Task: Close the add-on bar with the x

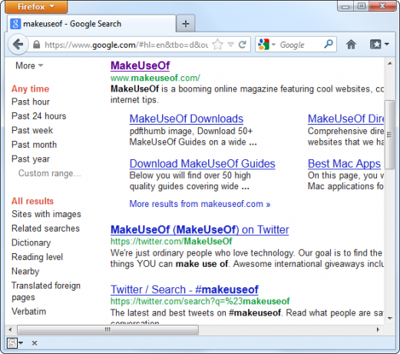Action: click(35, 343)
